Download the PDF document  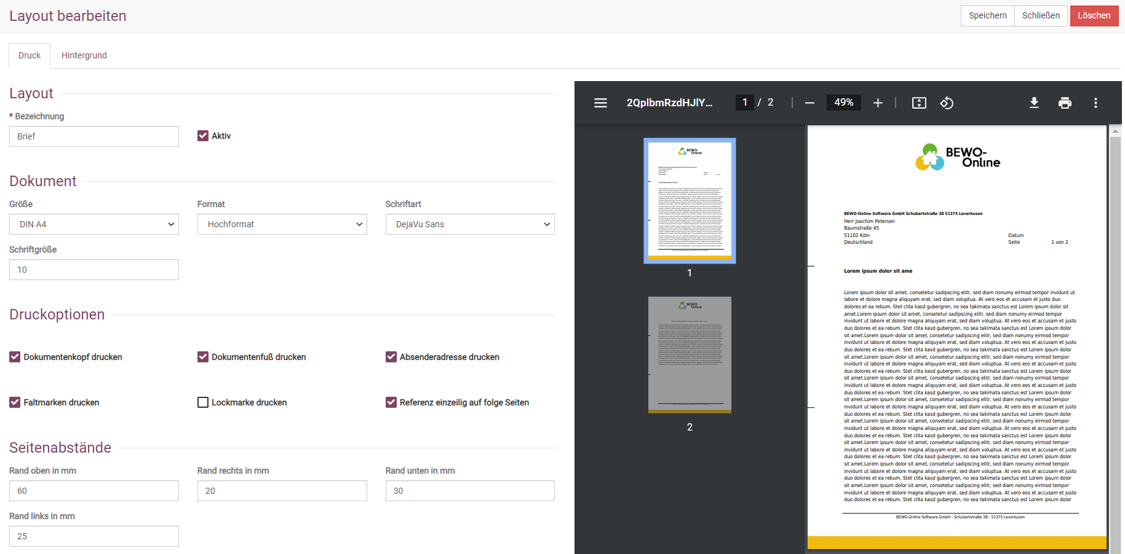(1034, 103)
